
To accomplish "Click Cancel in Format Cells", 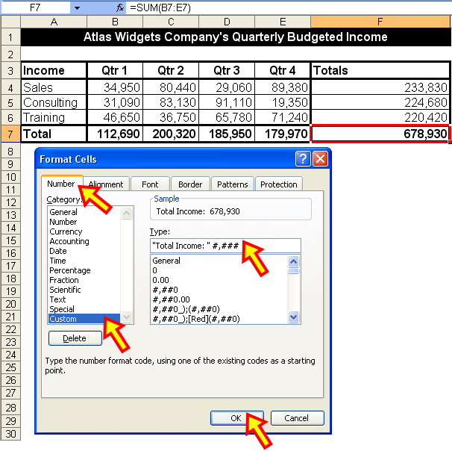I will point(297,418).
